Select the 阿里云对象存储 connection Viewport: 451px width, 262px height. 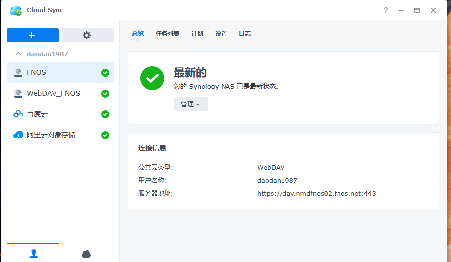(x=60, y=135)
